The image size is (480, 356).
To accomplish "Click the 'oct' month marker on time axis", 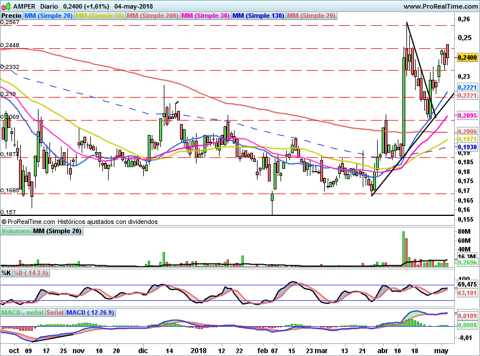I will (14, 351).
